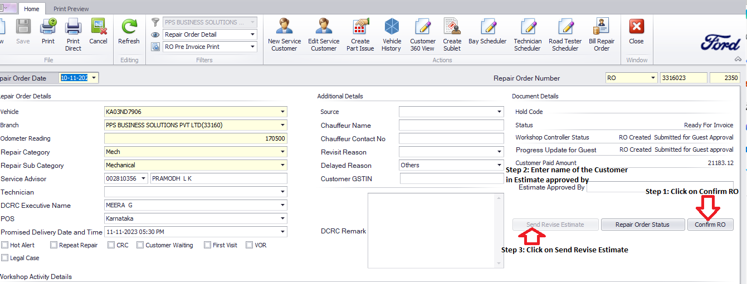Click the Repair Order Status button
This screenshot has height=284, width=747.
pyautogui.click(x=642, y=225)
